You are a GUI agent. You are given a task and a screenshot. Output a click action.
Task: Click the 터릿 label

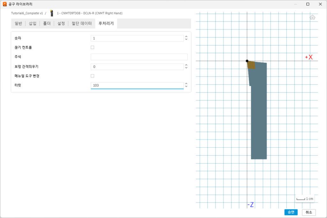(x=18, y=85)
